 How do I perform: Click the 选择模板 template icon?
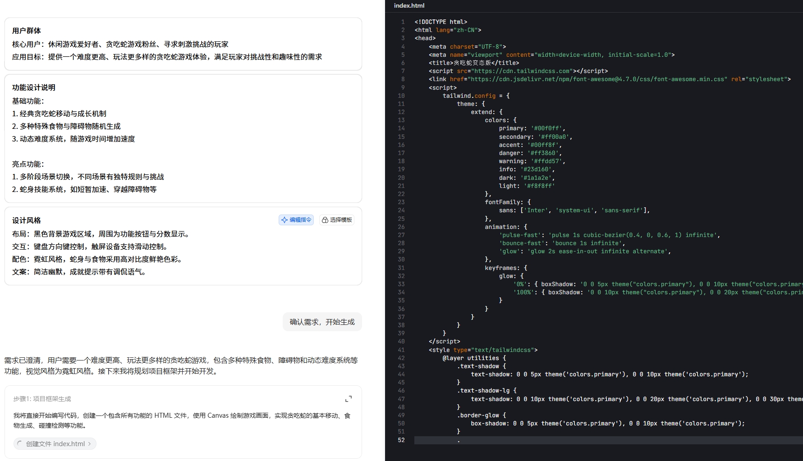click(x=325, y=220)
